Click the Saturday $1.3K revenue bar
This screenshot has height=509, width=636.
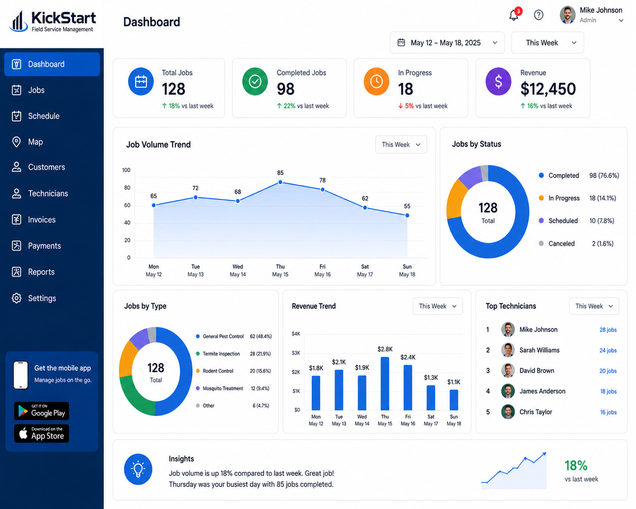431,398
